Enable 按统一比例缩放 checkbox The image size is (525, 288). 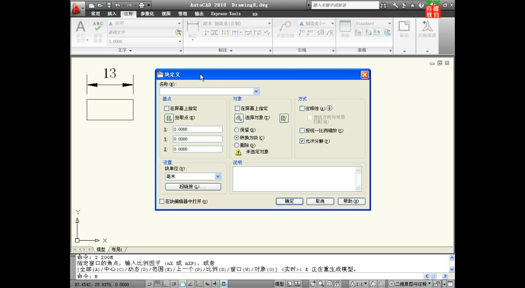point(302,131)
